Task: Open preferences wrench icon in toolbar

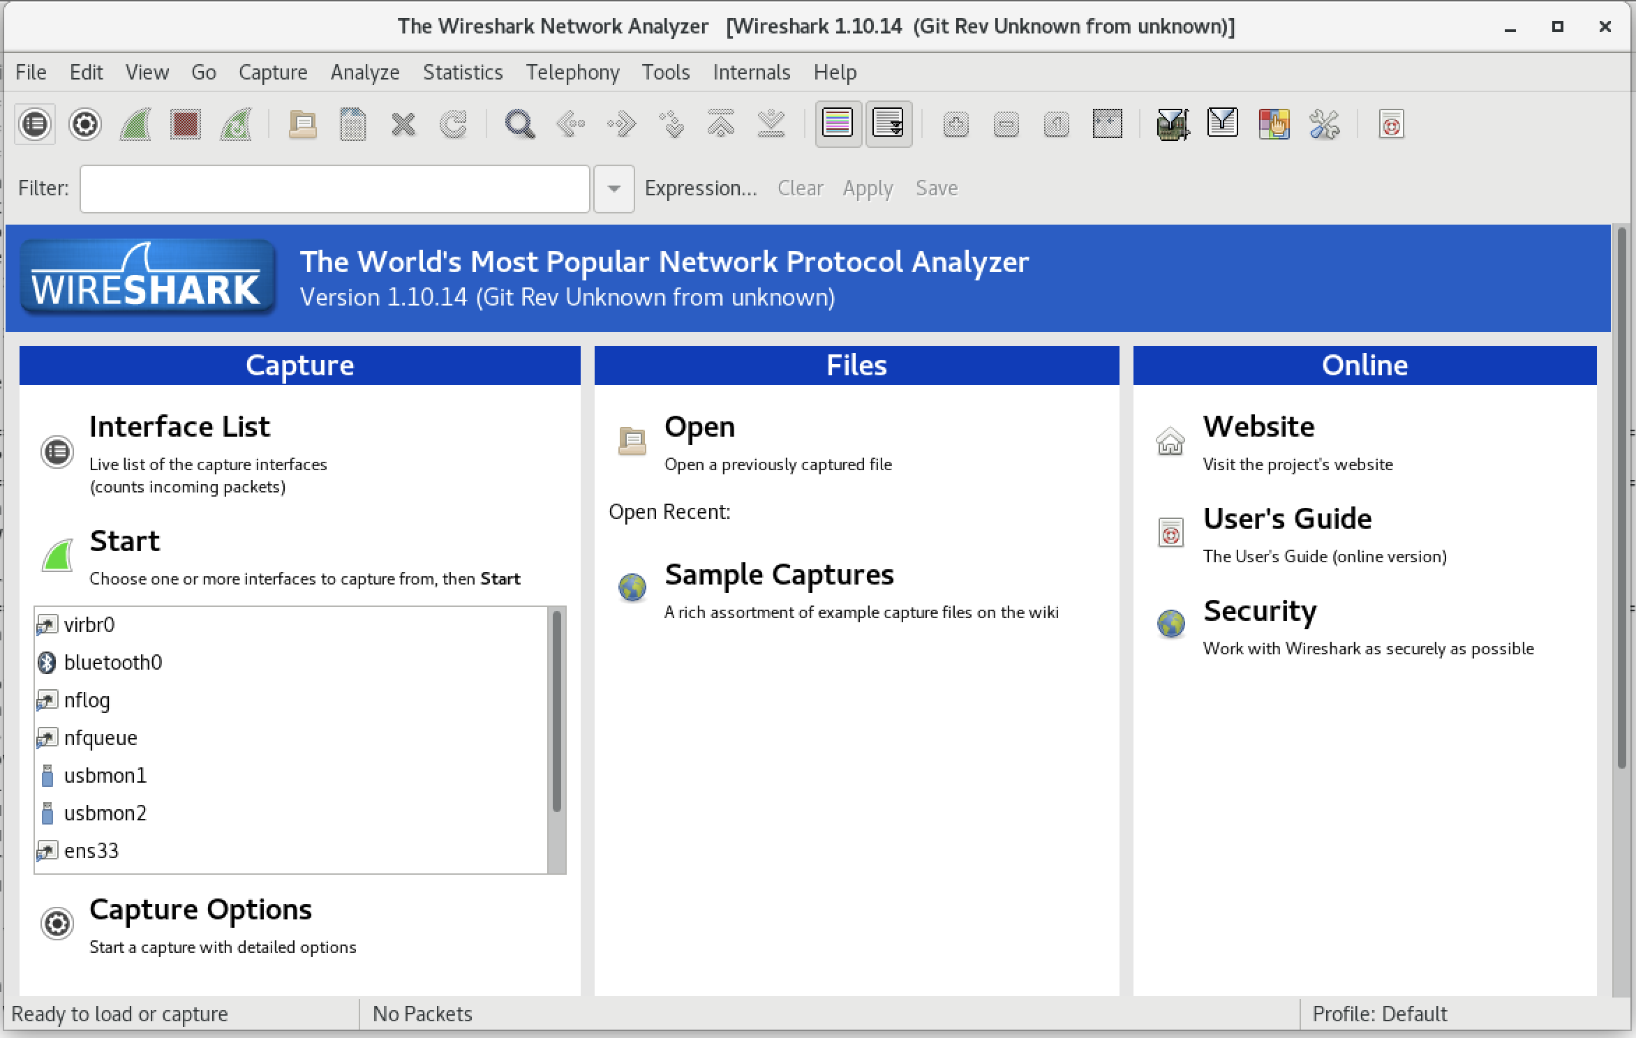Action: coord(1324,125)
